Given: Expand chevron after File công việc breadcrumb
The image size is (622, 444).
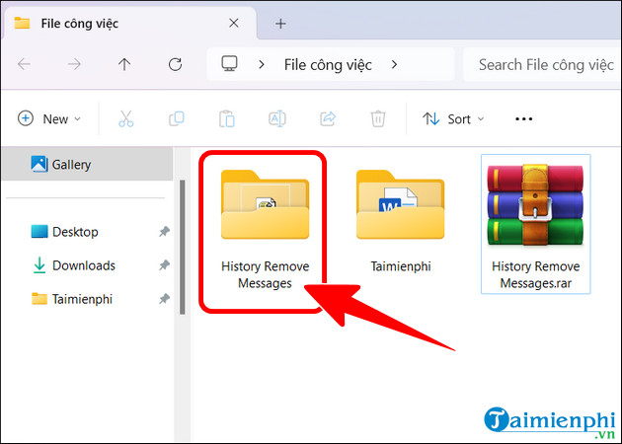Looking at the screenshot, I should point(394,64).
